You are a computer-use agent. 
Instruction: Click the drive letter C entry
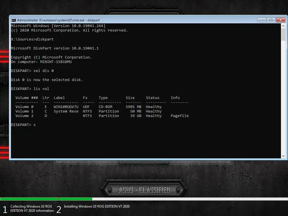[x=46, y=111]
